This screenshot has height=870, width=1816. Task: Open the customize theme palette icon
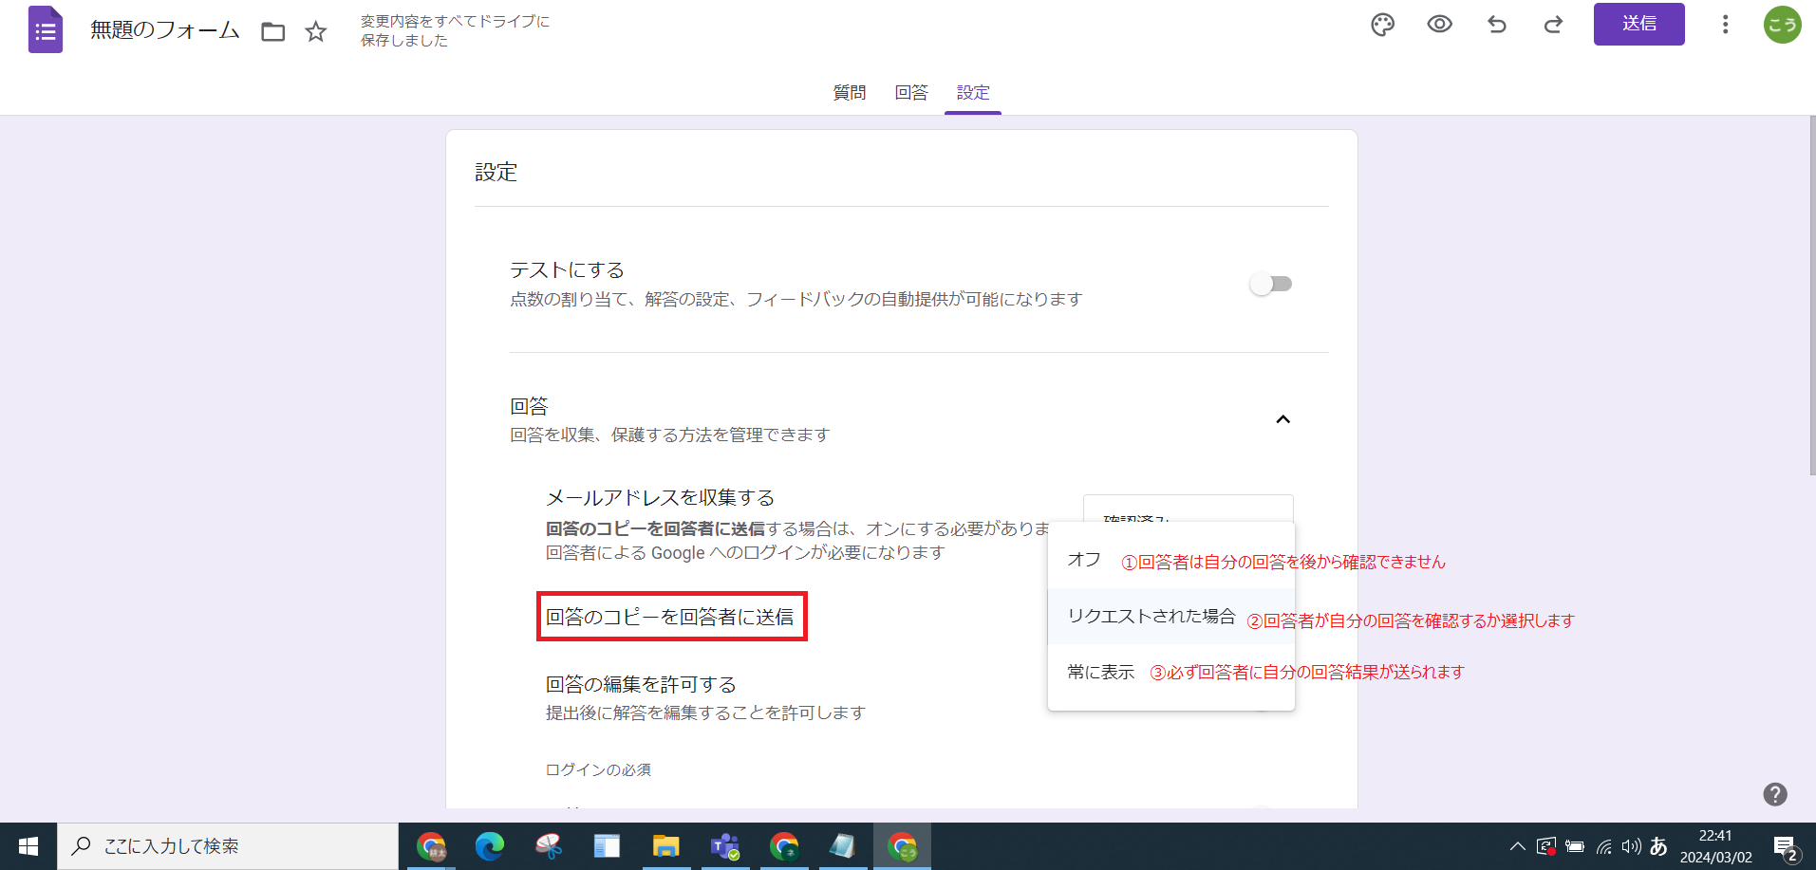[x=1381, y=25]
